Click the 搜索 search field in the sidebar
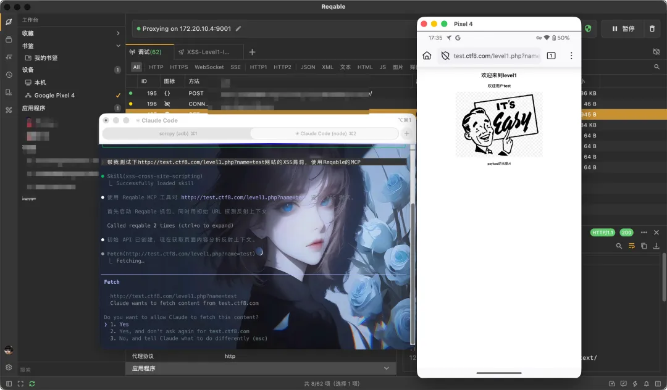Screen dimensions: 667x390 coord(72,370)
